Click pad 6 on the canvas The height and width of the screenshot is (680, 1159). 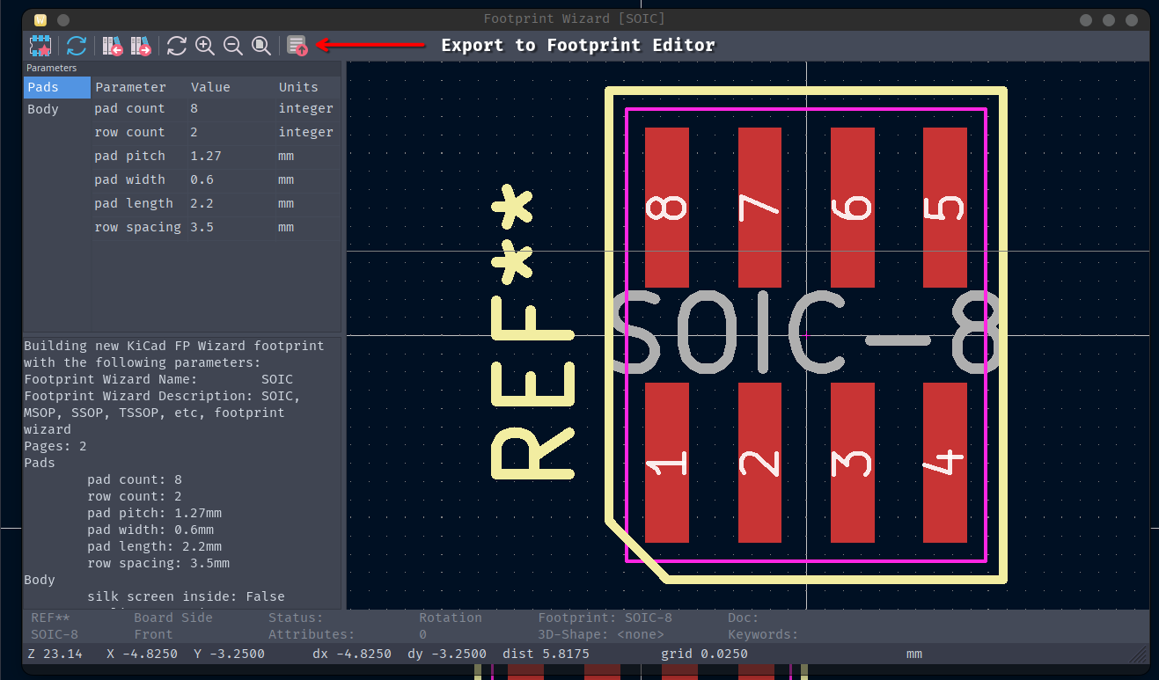(853, 208)
